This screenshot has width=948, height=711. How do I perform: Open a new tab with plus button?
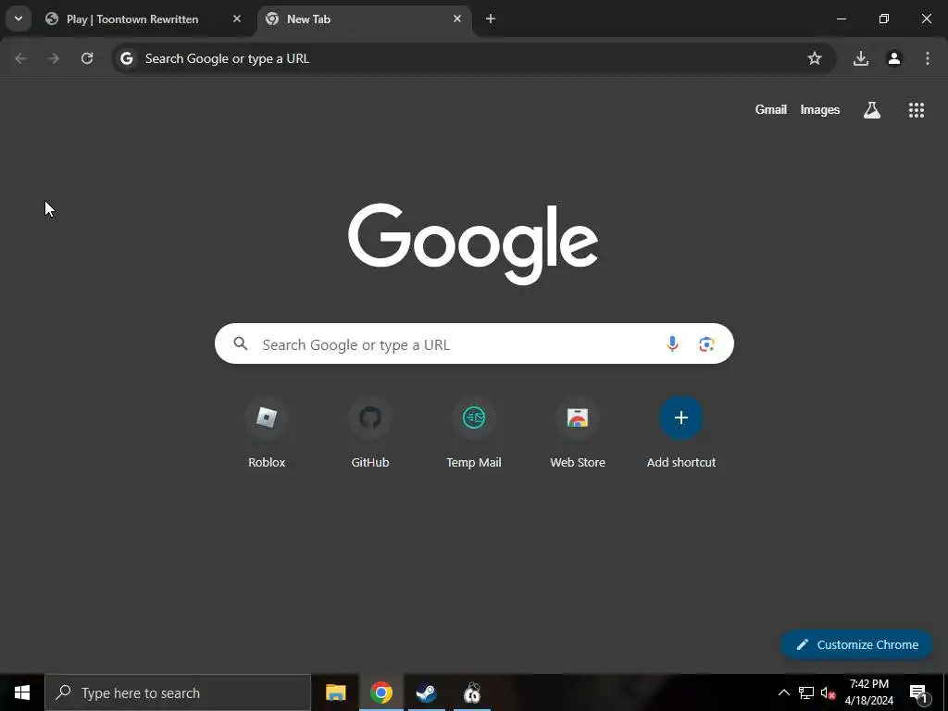tap(491, 19)
